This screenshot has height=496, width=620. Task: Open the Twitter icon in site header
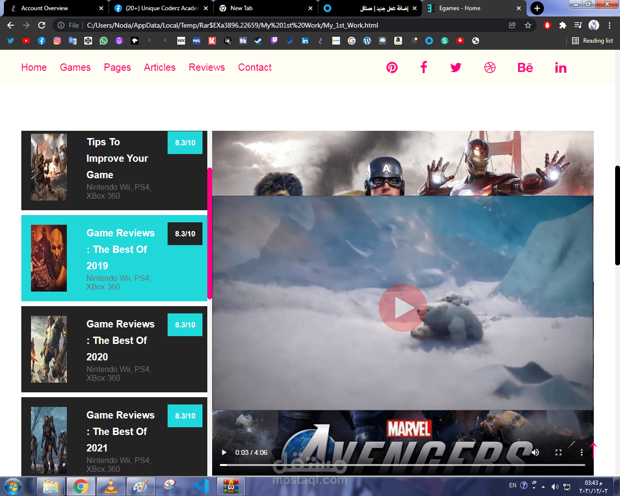456,67
